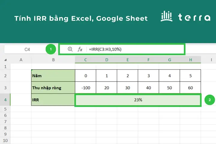
Task: Select row 5 header
Action: point(5,109)
